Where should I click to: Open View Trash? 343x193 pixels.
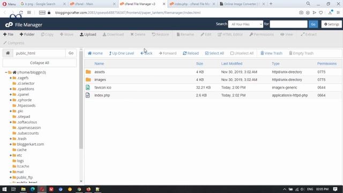pos(271,53)
